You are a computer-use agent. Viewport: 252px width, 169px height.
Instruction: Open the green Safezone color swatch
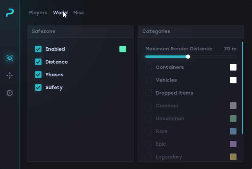(123, 49)
